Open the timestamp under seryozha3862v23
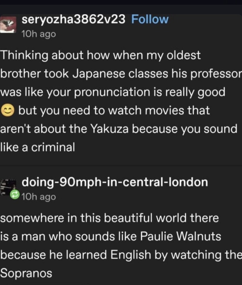 38,34
